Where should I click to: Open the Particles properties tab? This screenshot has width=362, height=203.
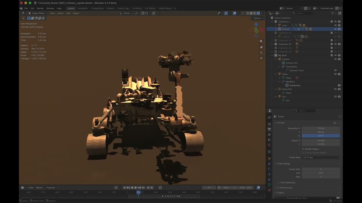[x=269, y=169]
